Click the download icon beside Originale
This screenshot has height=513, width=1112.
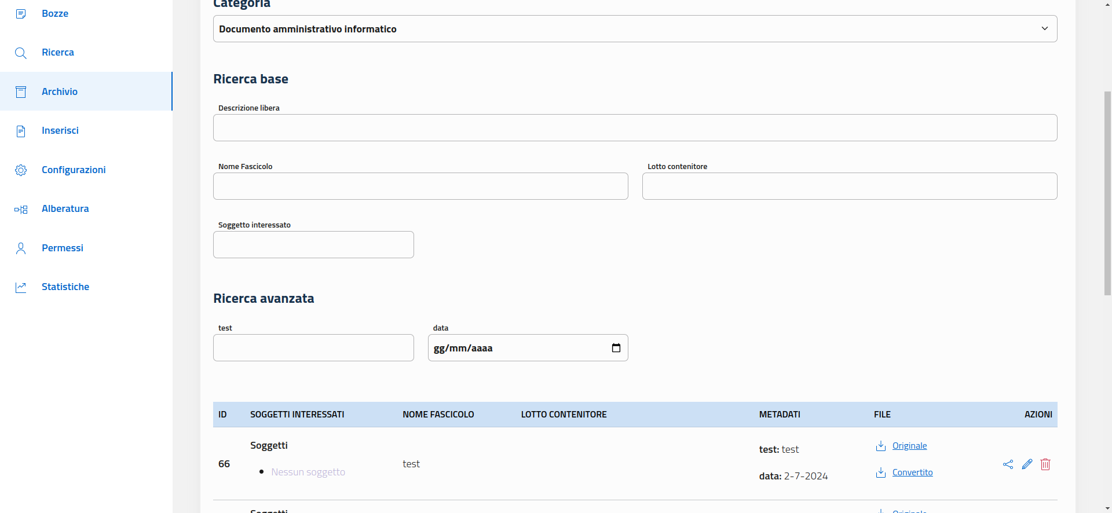881,446
